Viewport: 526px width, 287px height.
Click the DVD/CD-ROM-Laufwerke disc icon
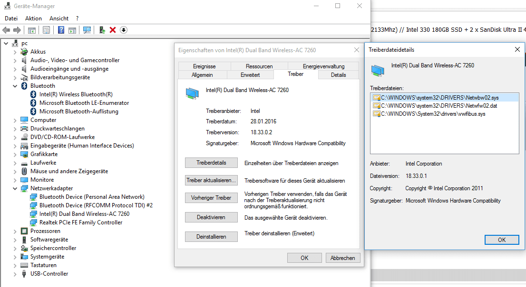pos(24,137)
